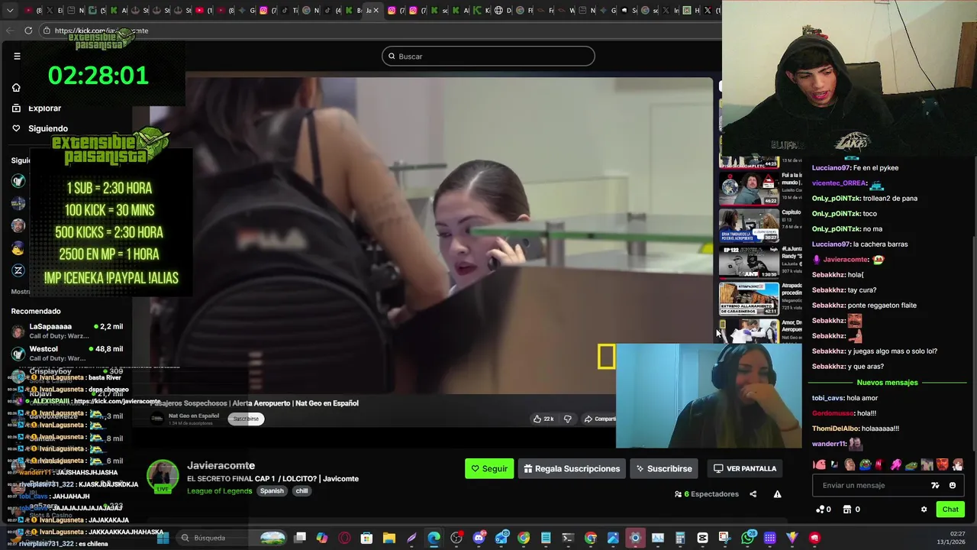The image size is (977, 550).
Task: Click the Suscribirse button
Action: (664, 468)
